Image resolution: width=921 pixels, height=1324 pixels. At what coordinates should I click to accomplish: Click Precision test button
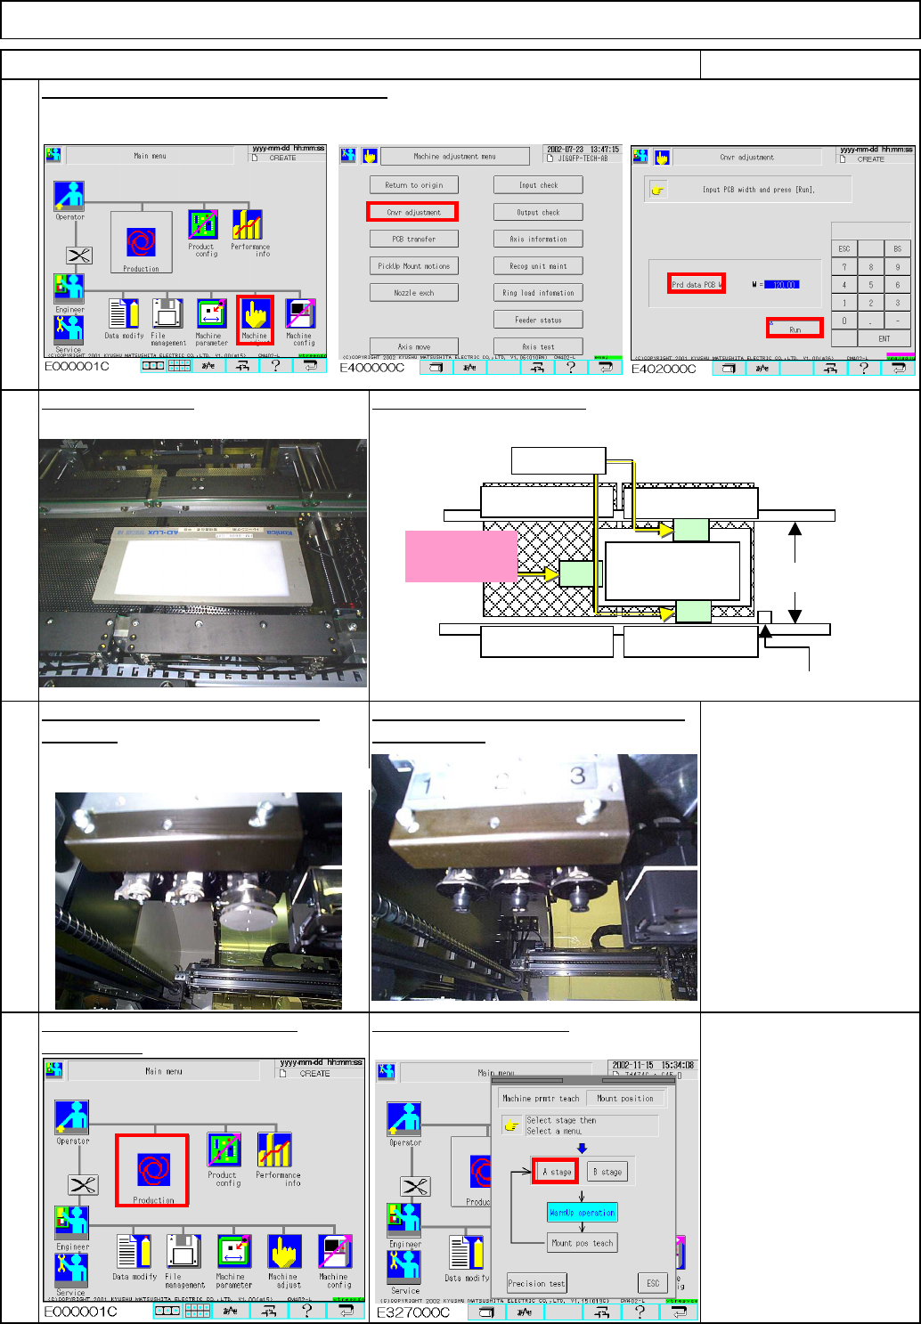(537, 1283)
